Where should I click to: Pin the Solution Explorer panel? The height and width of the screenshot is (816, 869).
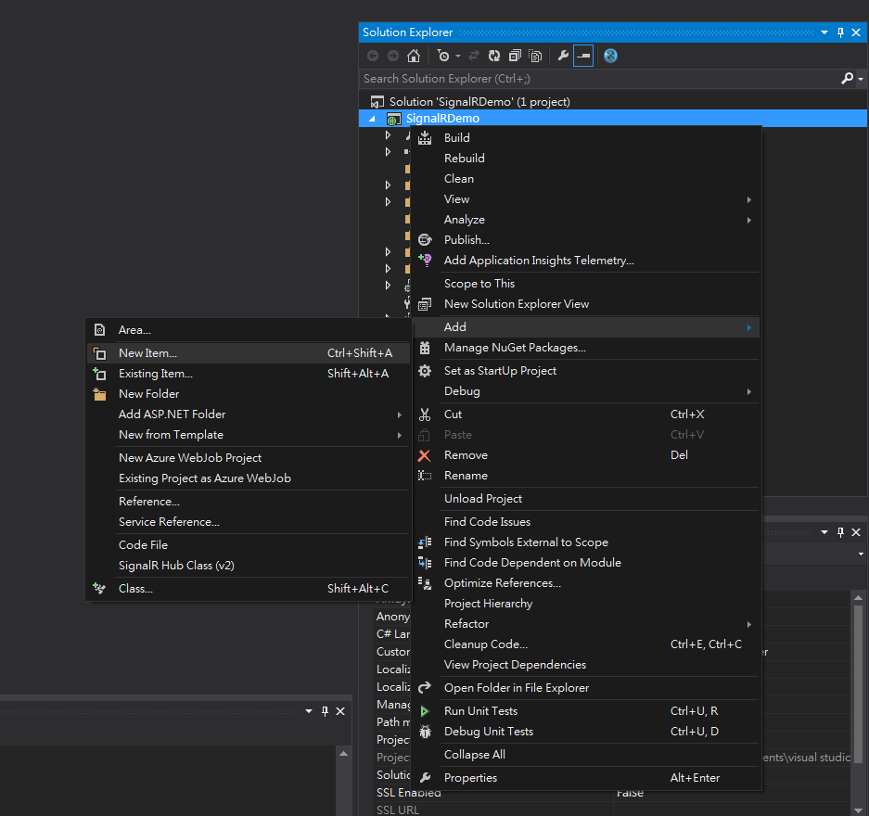point(841,32)
